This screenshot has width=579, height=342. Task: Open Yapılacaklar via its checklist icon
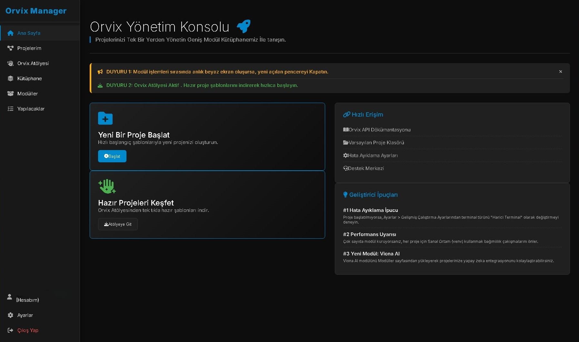click(10, 109)
